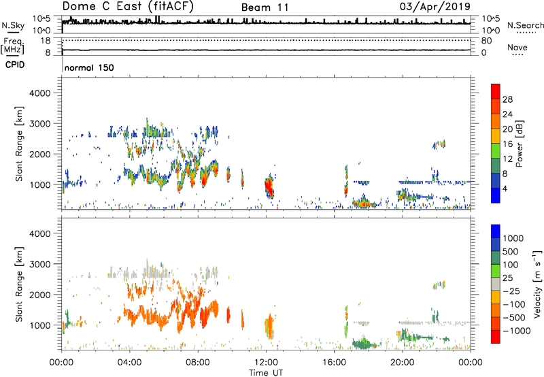Click the "Time UT" axis title
Viewport: 544px width, 377px height.
click(266, 373)
